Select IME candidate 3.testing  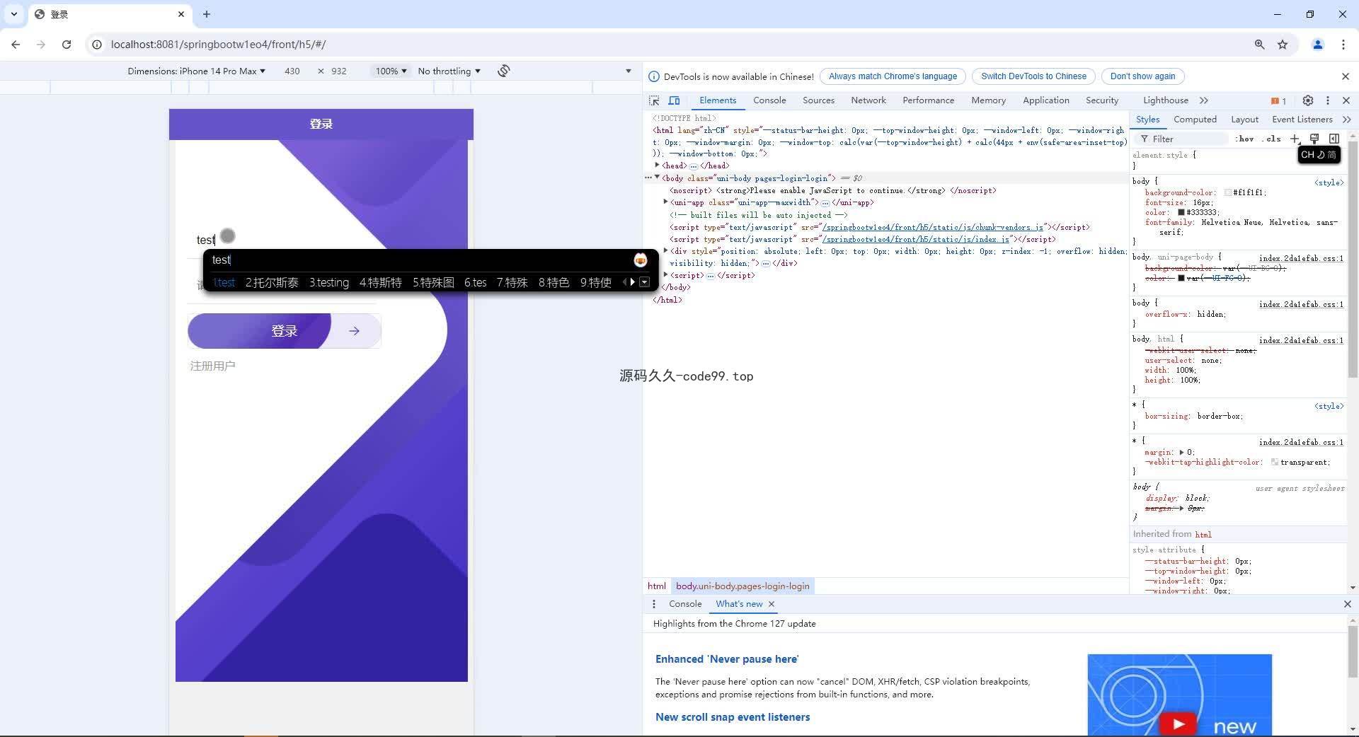coord(329,282)
